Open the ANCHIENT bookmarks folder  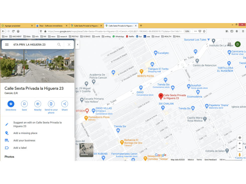15,36
